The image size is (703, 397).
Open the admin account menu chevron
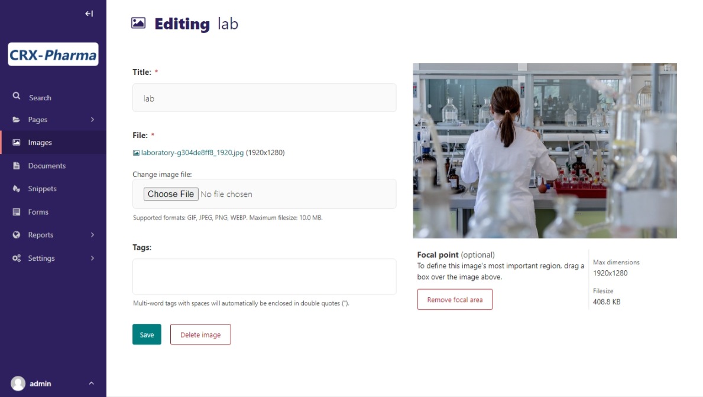[x=91, y=383]
